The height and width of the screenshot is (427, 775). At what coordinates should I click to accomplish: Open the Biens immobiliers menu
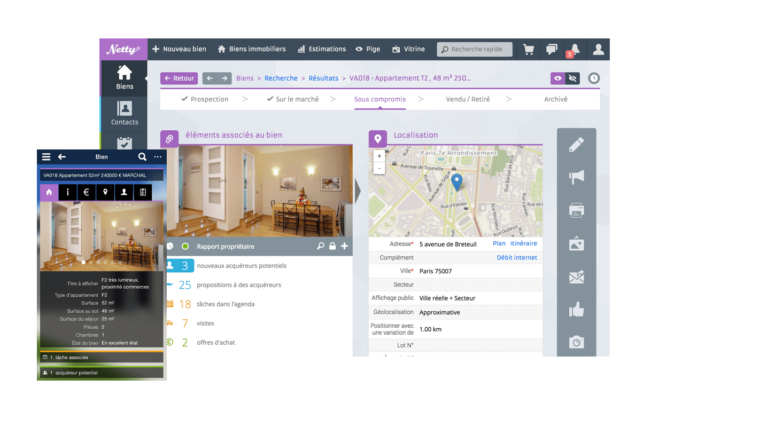(252, 49)
